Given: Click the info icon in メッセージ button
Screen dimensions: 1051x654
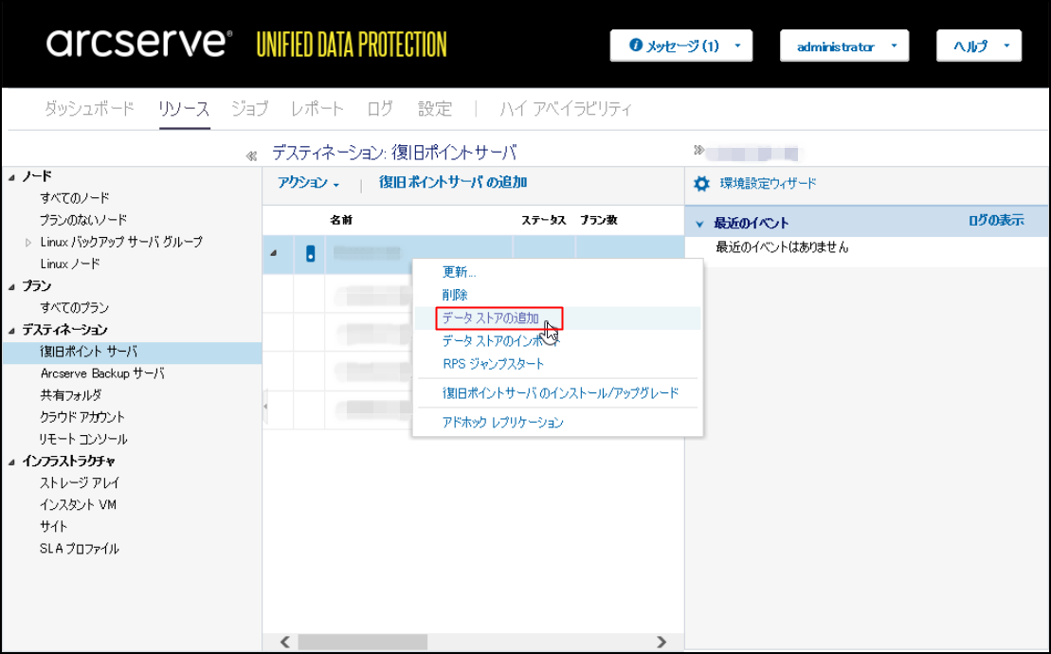Looking at the screenshot, I should [x=636, y=45].
